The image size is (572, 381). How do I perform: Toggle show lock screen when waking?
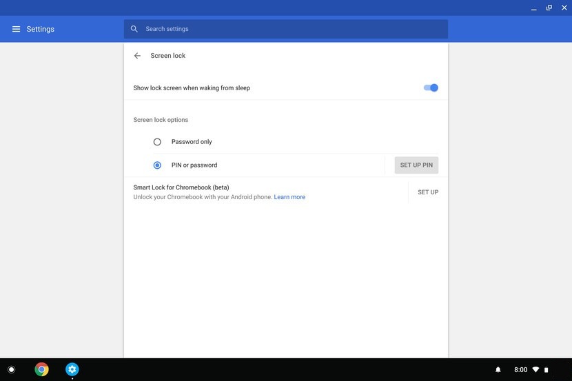pyautogui.click(x=431, y=87)
